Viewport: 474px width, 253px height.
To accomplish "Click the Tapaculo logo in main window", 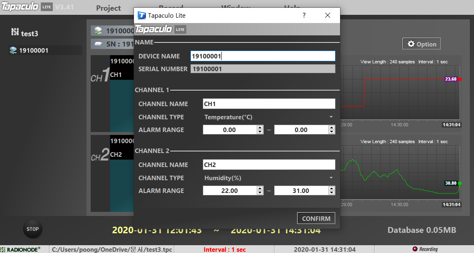I will pos(20,6).
